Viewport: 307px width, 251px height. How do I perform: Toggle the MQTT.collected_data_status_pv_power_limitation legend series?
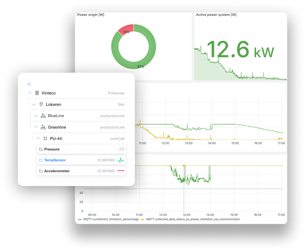pyautogui.click(x=193, y=219)
